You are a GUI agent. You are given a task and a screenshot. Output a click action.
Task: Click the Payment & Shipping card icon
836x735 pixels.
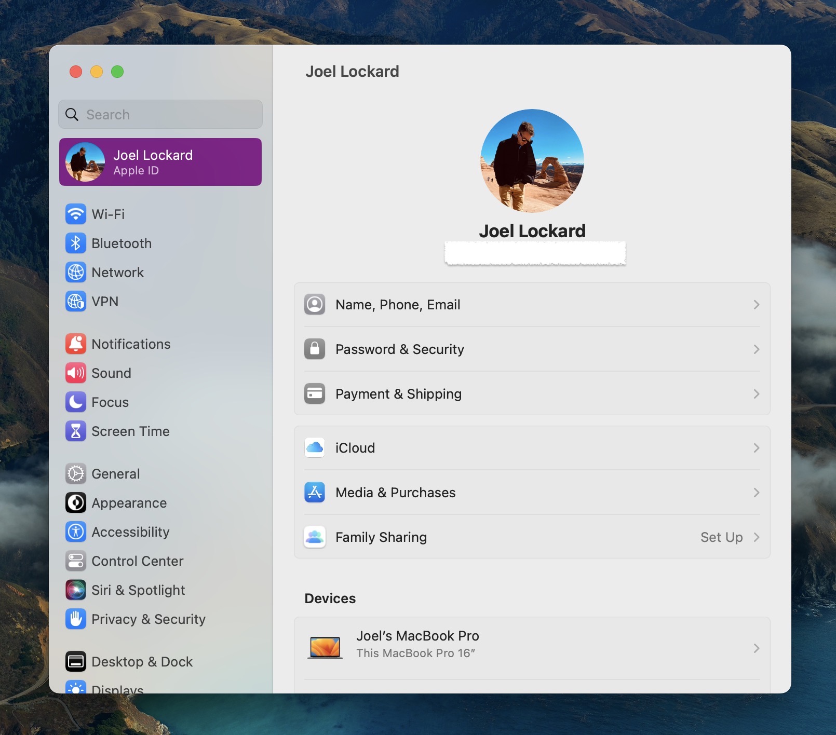(x=315, y=393)
